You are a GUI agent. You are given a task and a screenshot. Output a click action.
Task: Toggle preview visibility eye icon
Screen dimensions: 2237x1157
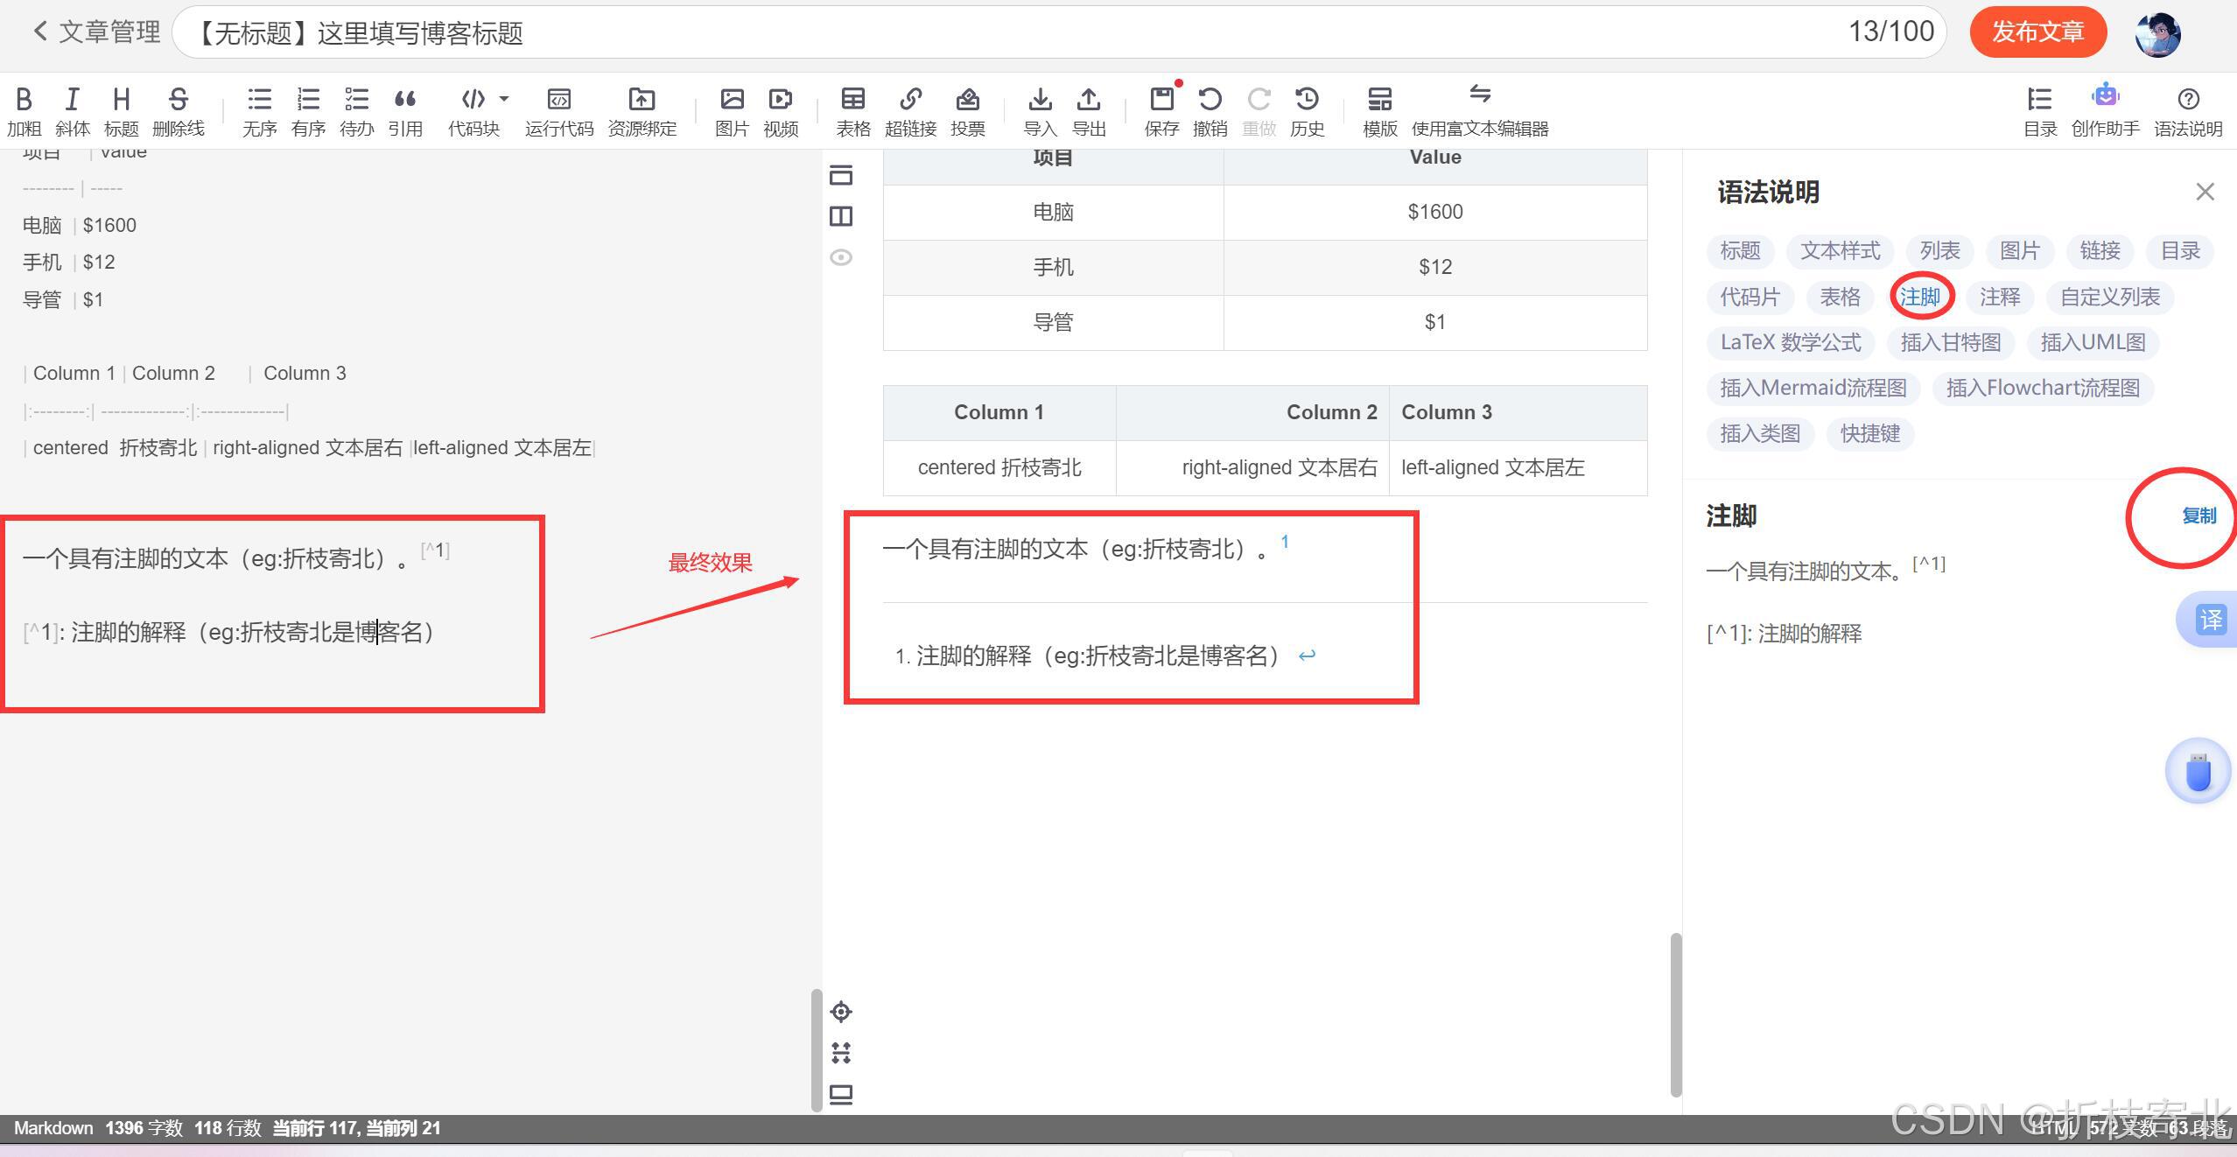[x=841, y=257]
